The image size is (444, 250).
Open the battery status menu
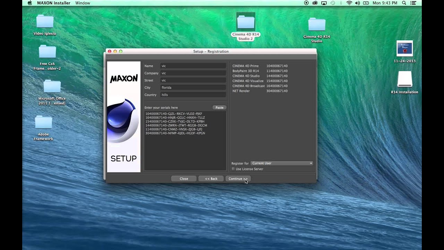pos(366,3)
